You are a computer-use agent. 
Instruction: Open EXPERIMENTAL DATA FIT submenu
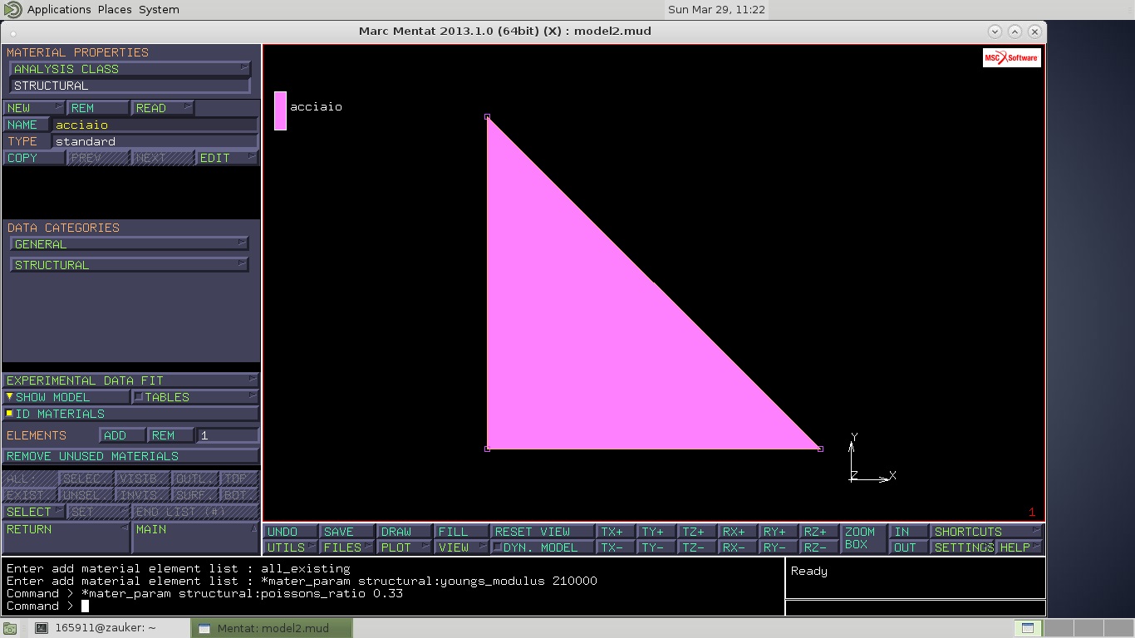click(130, 380)
